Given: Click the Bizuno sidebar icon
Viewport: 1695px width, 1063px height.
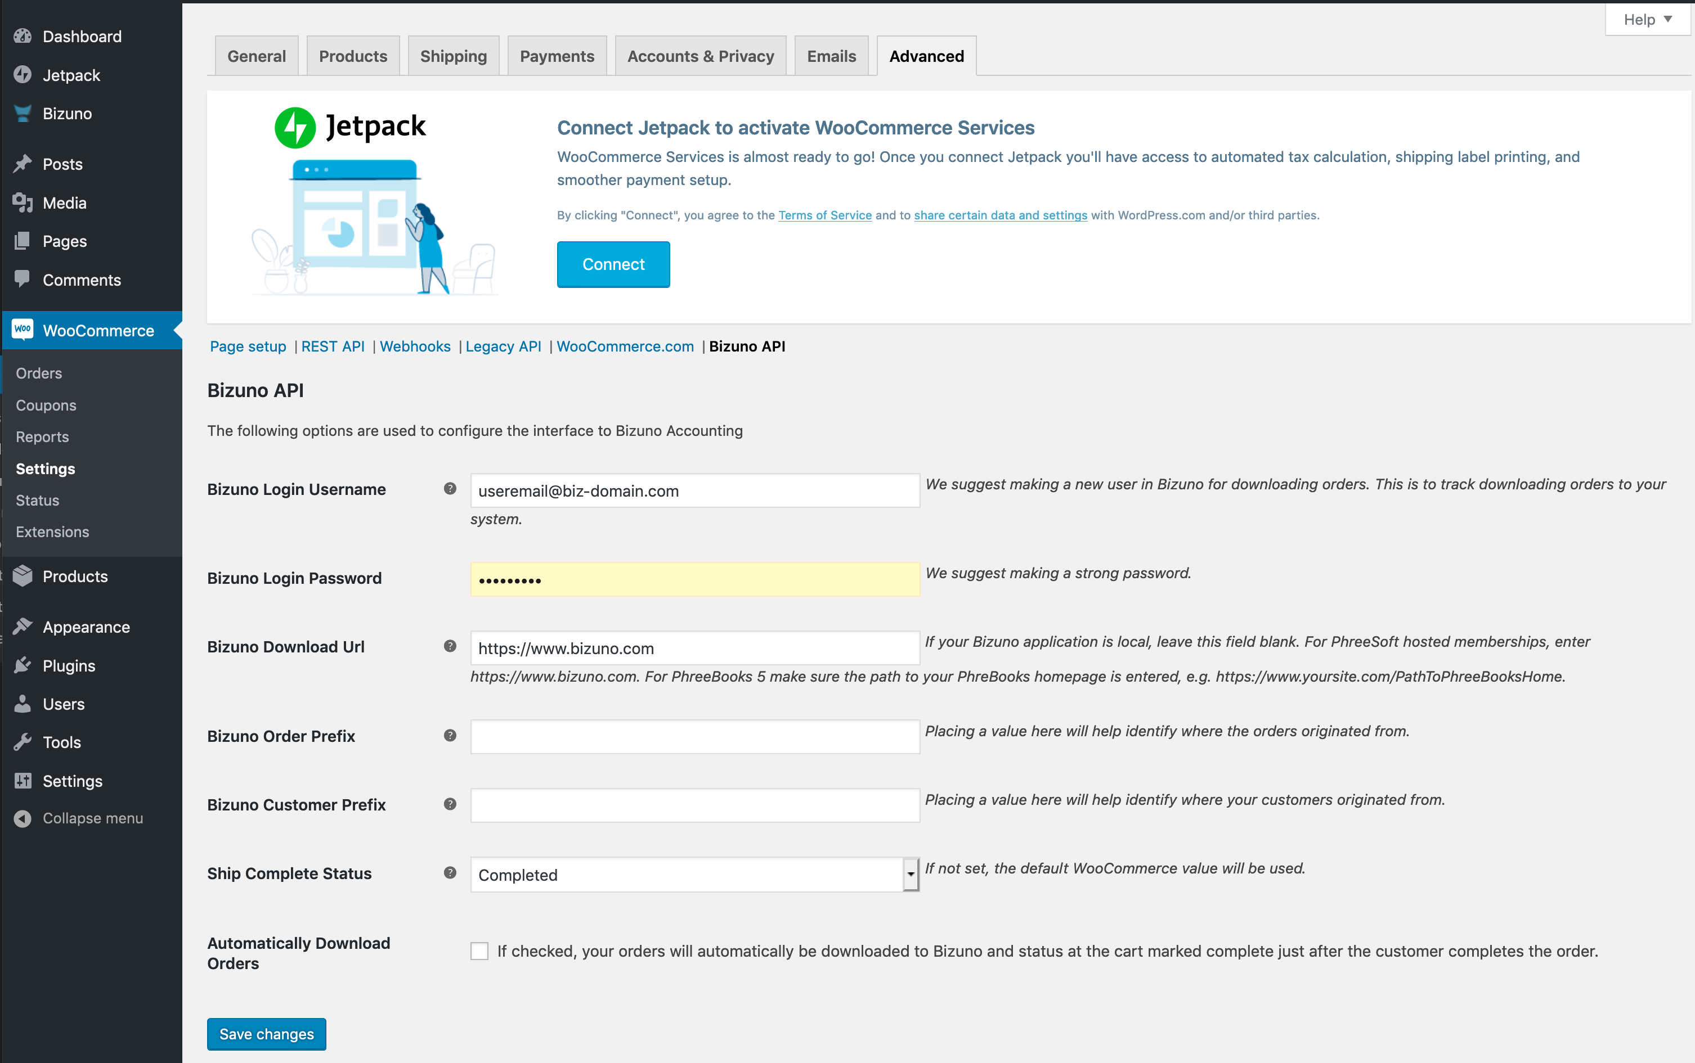Looking at the screenshot, I should (25, 112).
